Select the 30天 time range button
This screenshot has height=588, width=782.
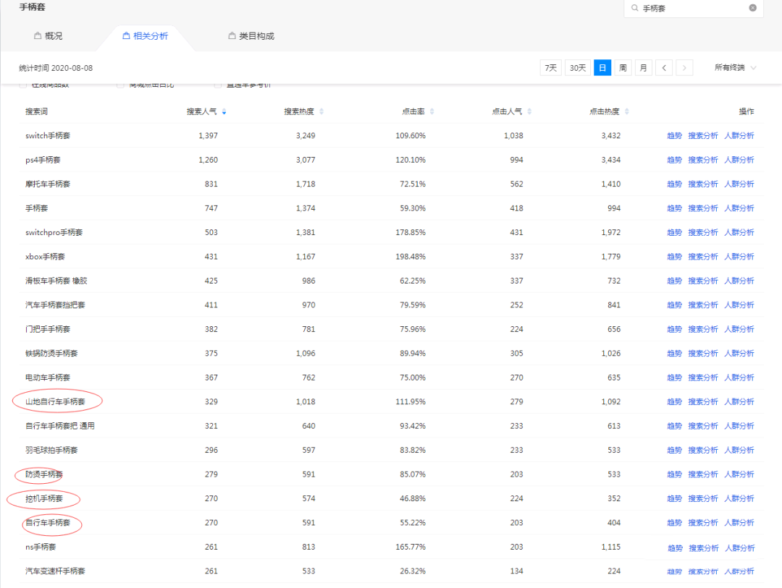577,68
